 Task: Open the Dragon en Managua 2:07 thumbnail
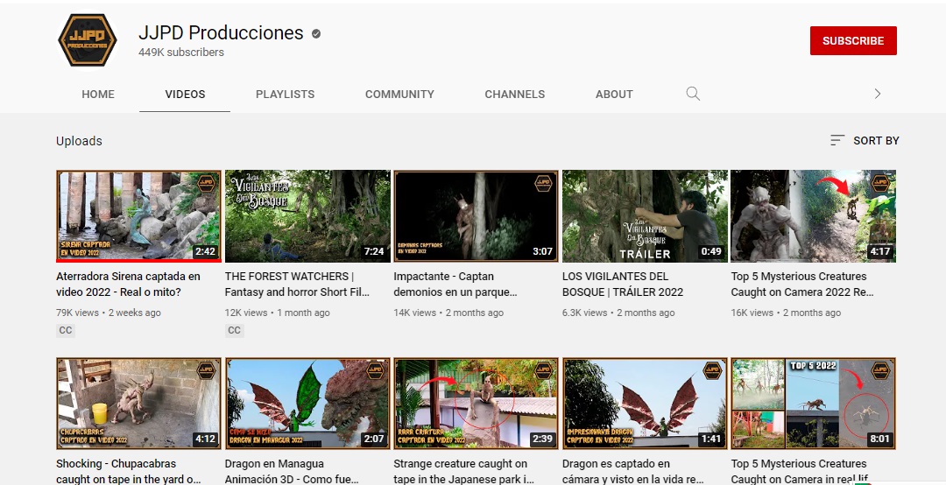point(307,404)
